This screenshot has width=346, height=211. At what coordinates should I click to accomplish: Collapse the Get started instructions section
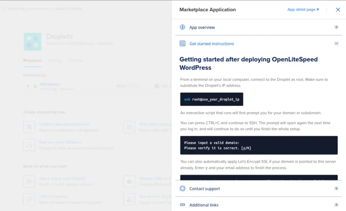pyautogui.click(x=336, y=44)
